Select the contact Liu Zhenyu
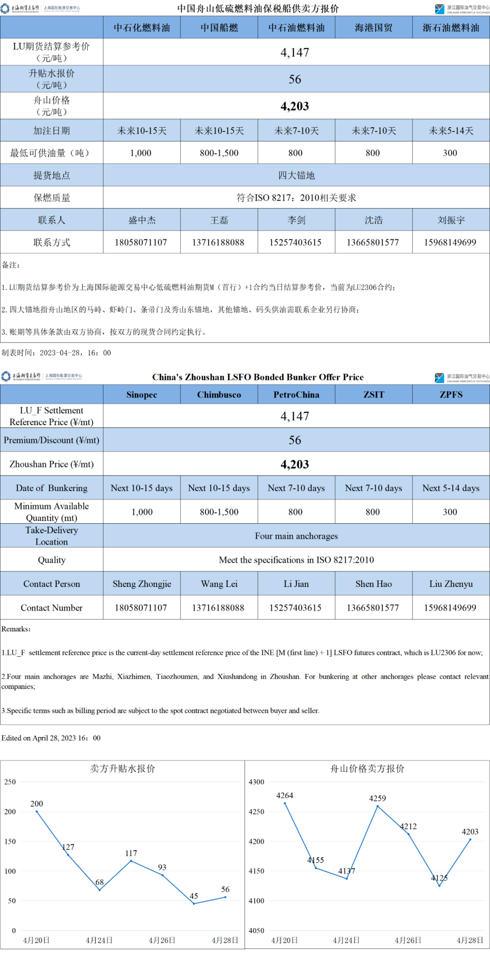 (451, 584)
